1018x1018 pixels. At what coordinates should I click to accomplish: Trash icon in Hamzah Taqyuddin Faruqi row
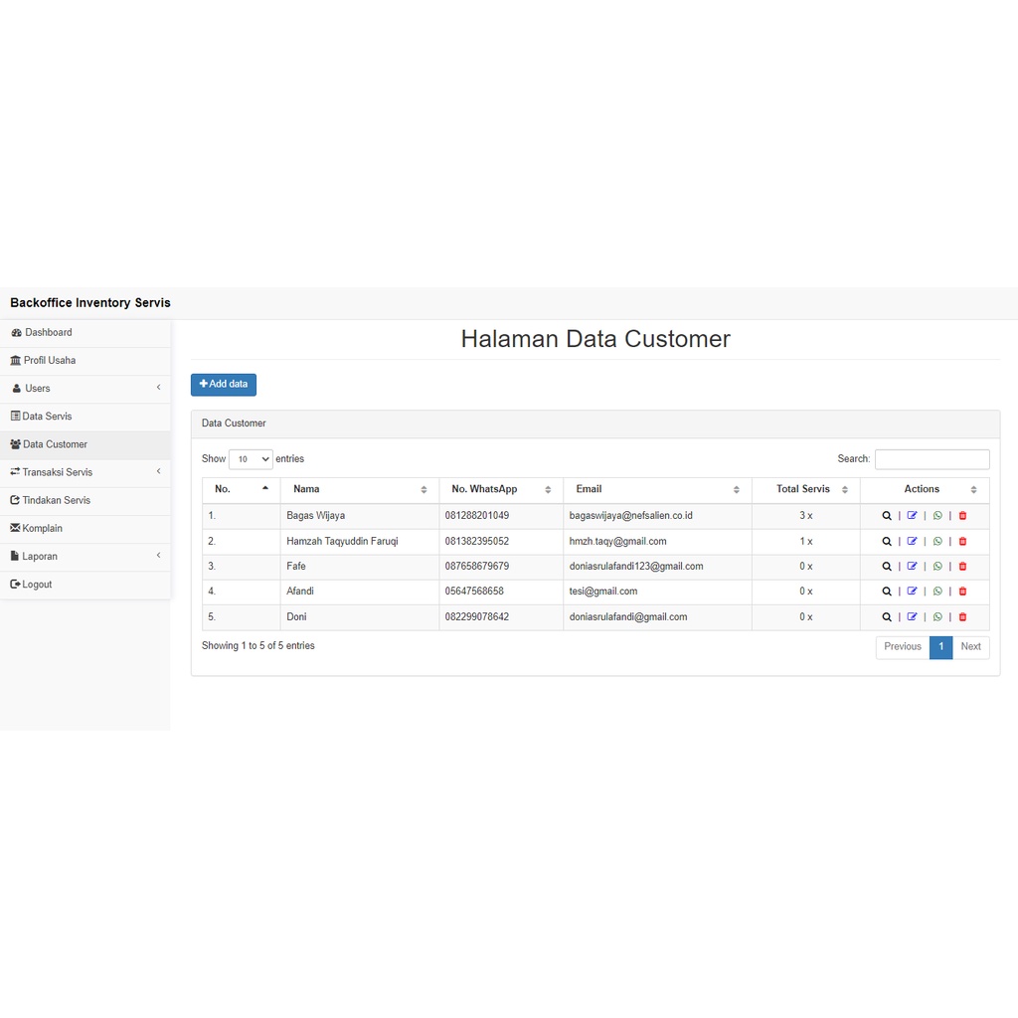(x=962, y=541)
